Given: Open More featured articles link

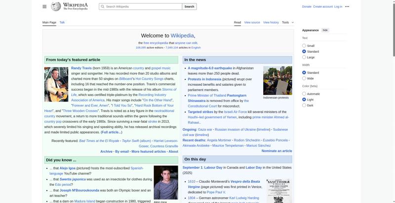Looking at the screenshot, I should [149, 151].
